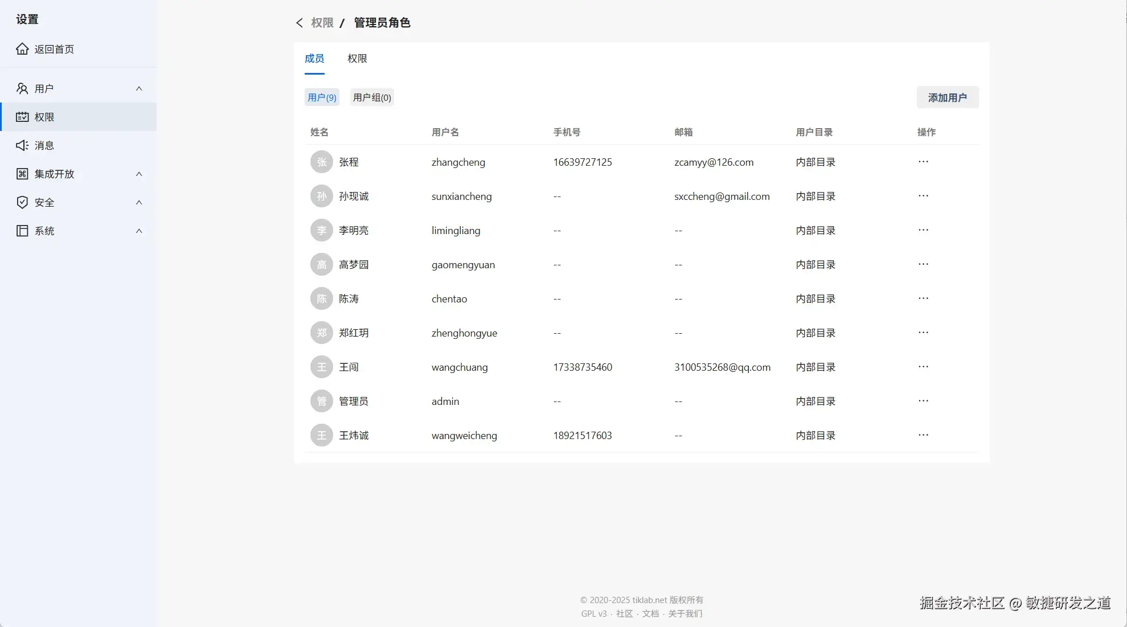Screen dimensions: 1127x627
Task: Open the 文档 footer link
Action: (x=650, y=613)
